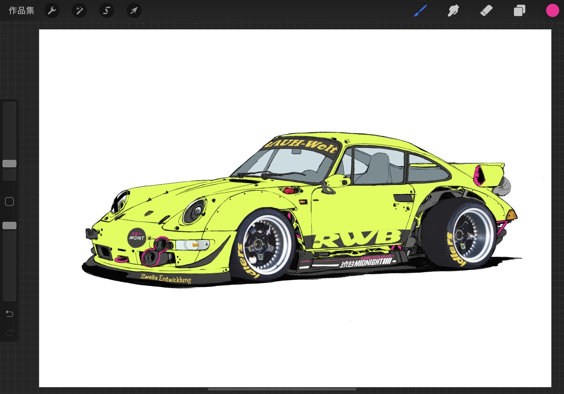Open the Layers panel
This screenshot has height=394, width=564.
point(519,11)
